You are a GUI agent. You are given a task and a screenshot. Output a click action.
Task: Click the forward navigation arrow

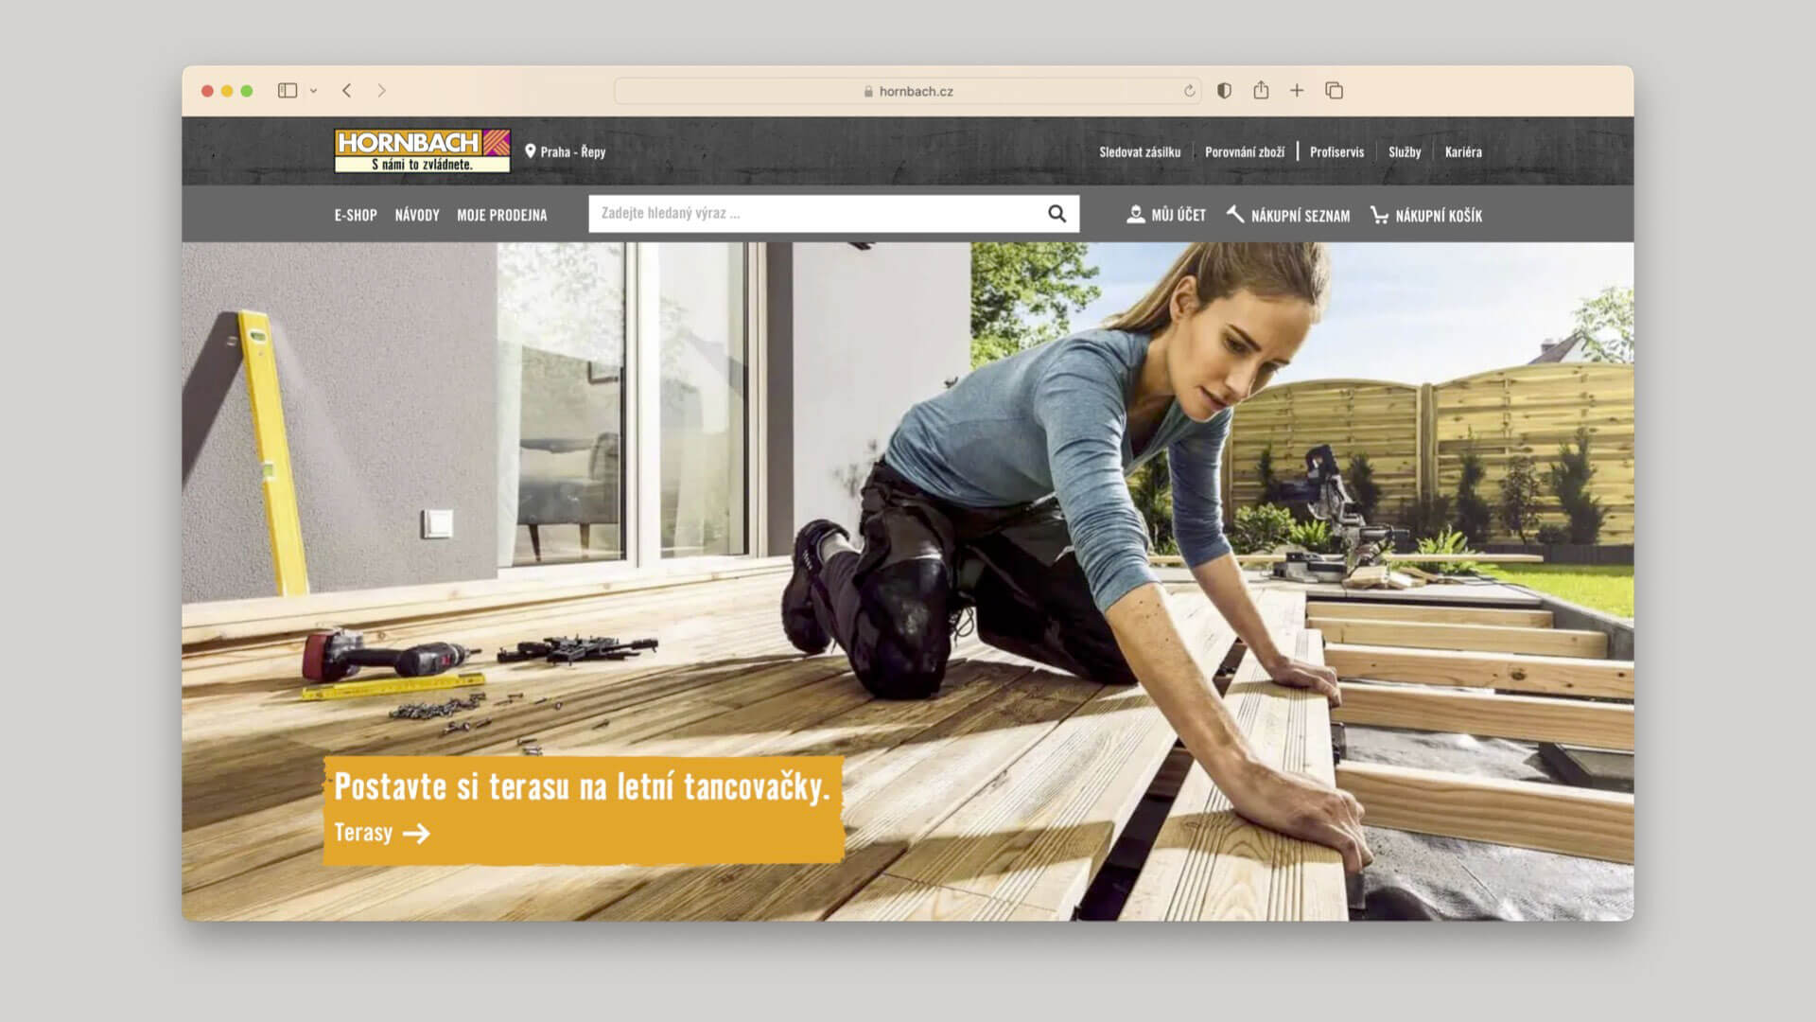[381, 91]
